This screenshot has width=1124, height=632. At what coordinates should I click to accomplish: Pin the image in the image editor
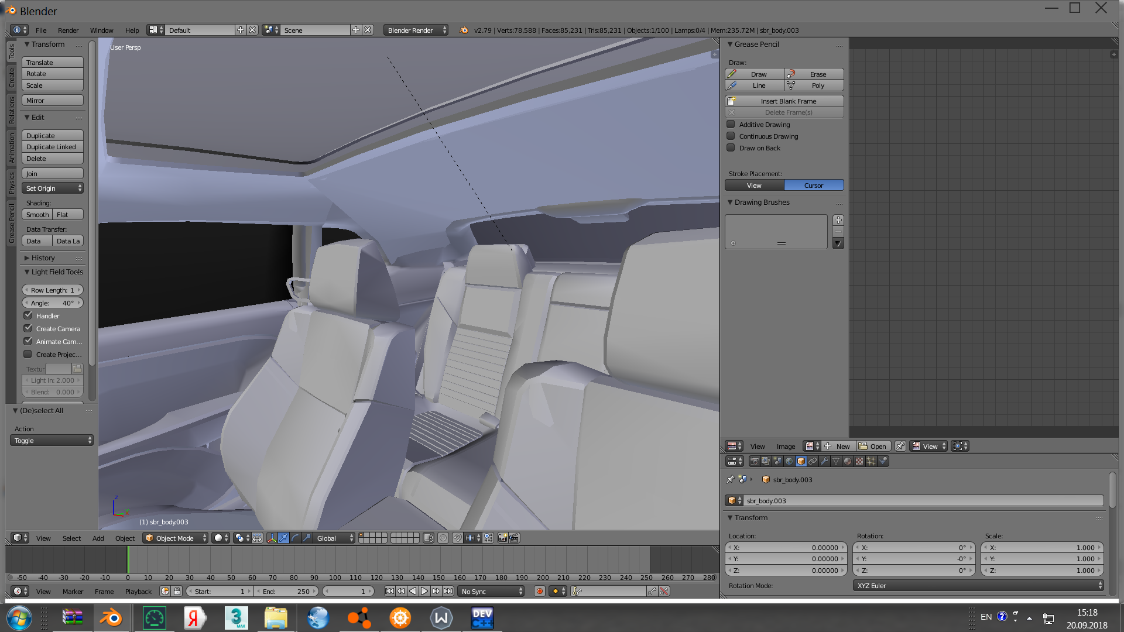(900, 446)
